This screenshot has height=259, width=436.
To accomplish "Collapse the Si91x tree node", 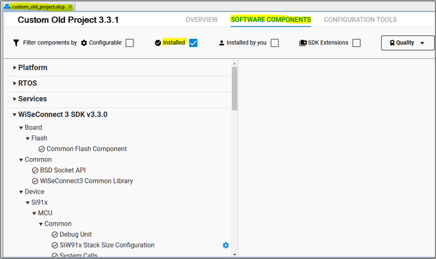I will 27,203.
